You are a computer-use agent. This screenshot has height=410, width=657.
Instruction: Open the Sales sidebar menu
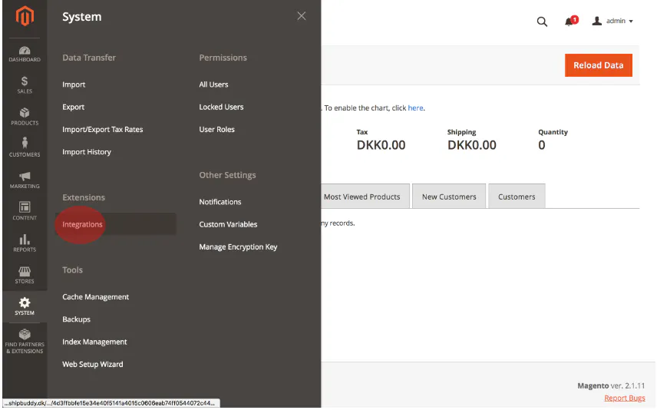click(25, 85)
